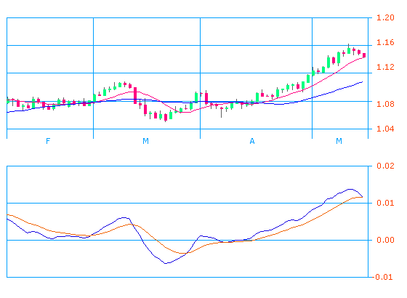Viewport: 407px width, 298px height.
Task: Click the 1.04 price axis label
Action: point(385,129)
